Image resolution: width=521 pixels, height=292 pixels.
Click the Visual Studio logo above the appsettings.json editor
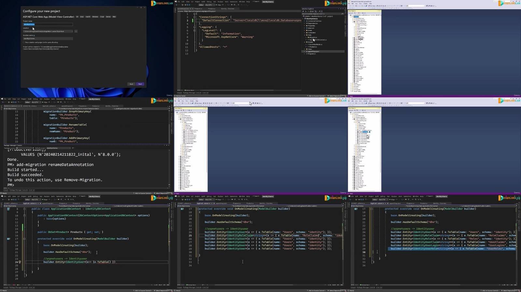click(176, 2)
